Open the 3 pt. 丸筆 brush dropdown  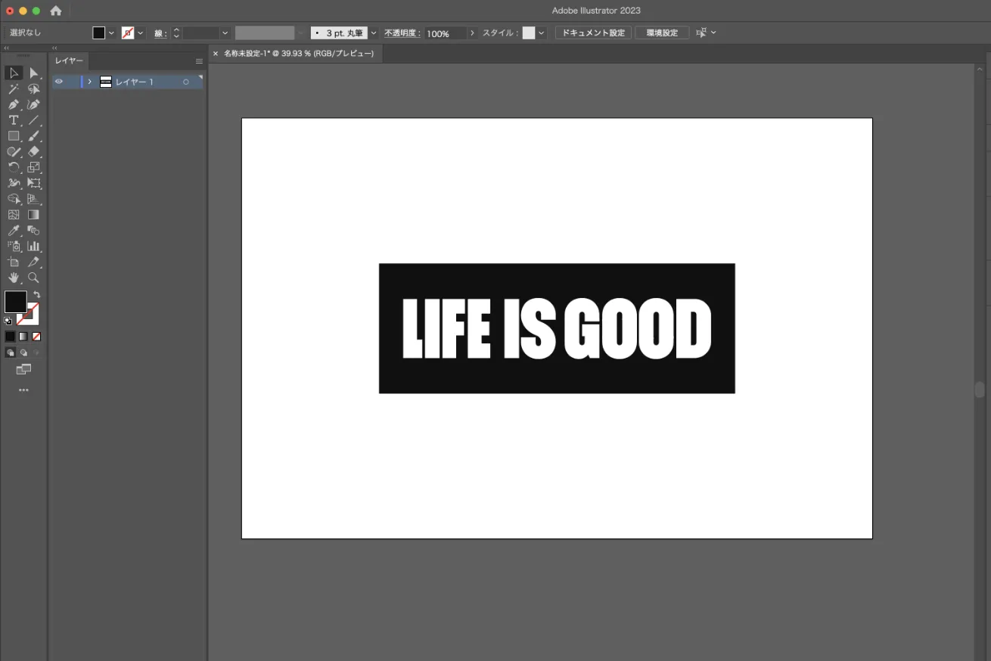(x=374, y=33)
